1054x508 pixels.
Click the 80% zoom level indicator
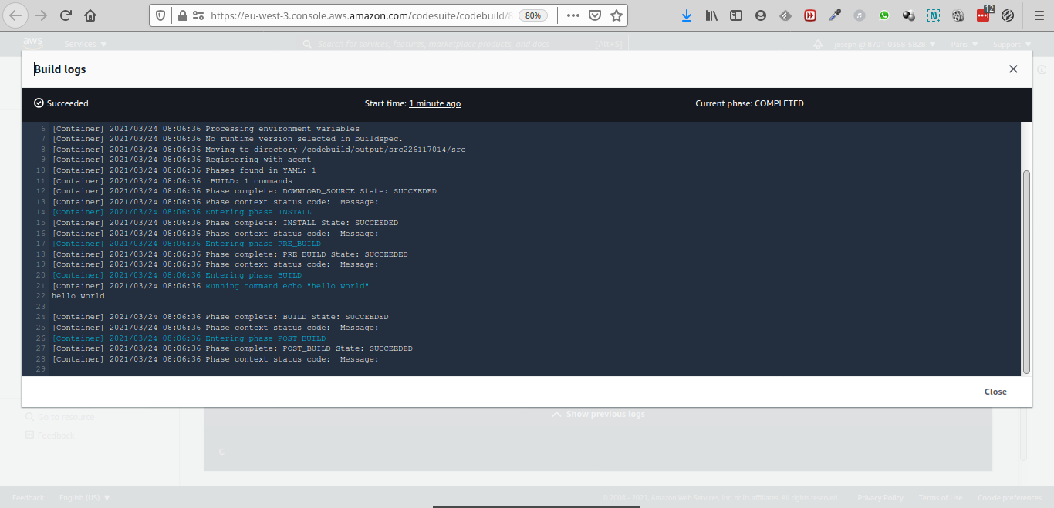[x=532, y=15]
